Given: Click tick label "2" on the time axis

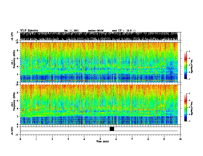Looking at the screenshot, I should coord(52,139).
